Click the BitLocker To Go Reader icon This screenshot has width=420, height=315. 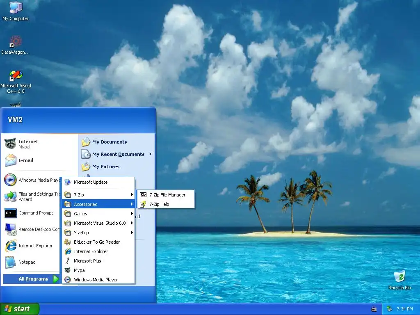pos(68,242)
